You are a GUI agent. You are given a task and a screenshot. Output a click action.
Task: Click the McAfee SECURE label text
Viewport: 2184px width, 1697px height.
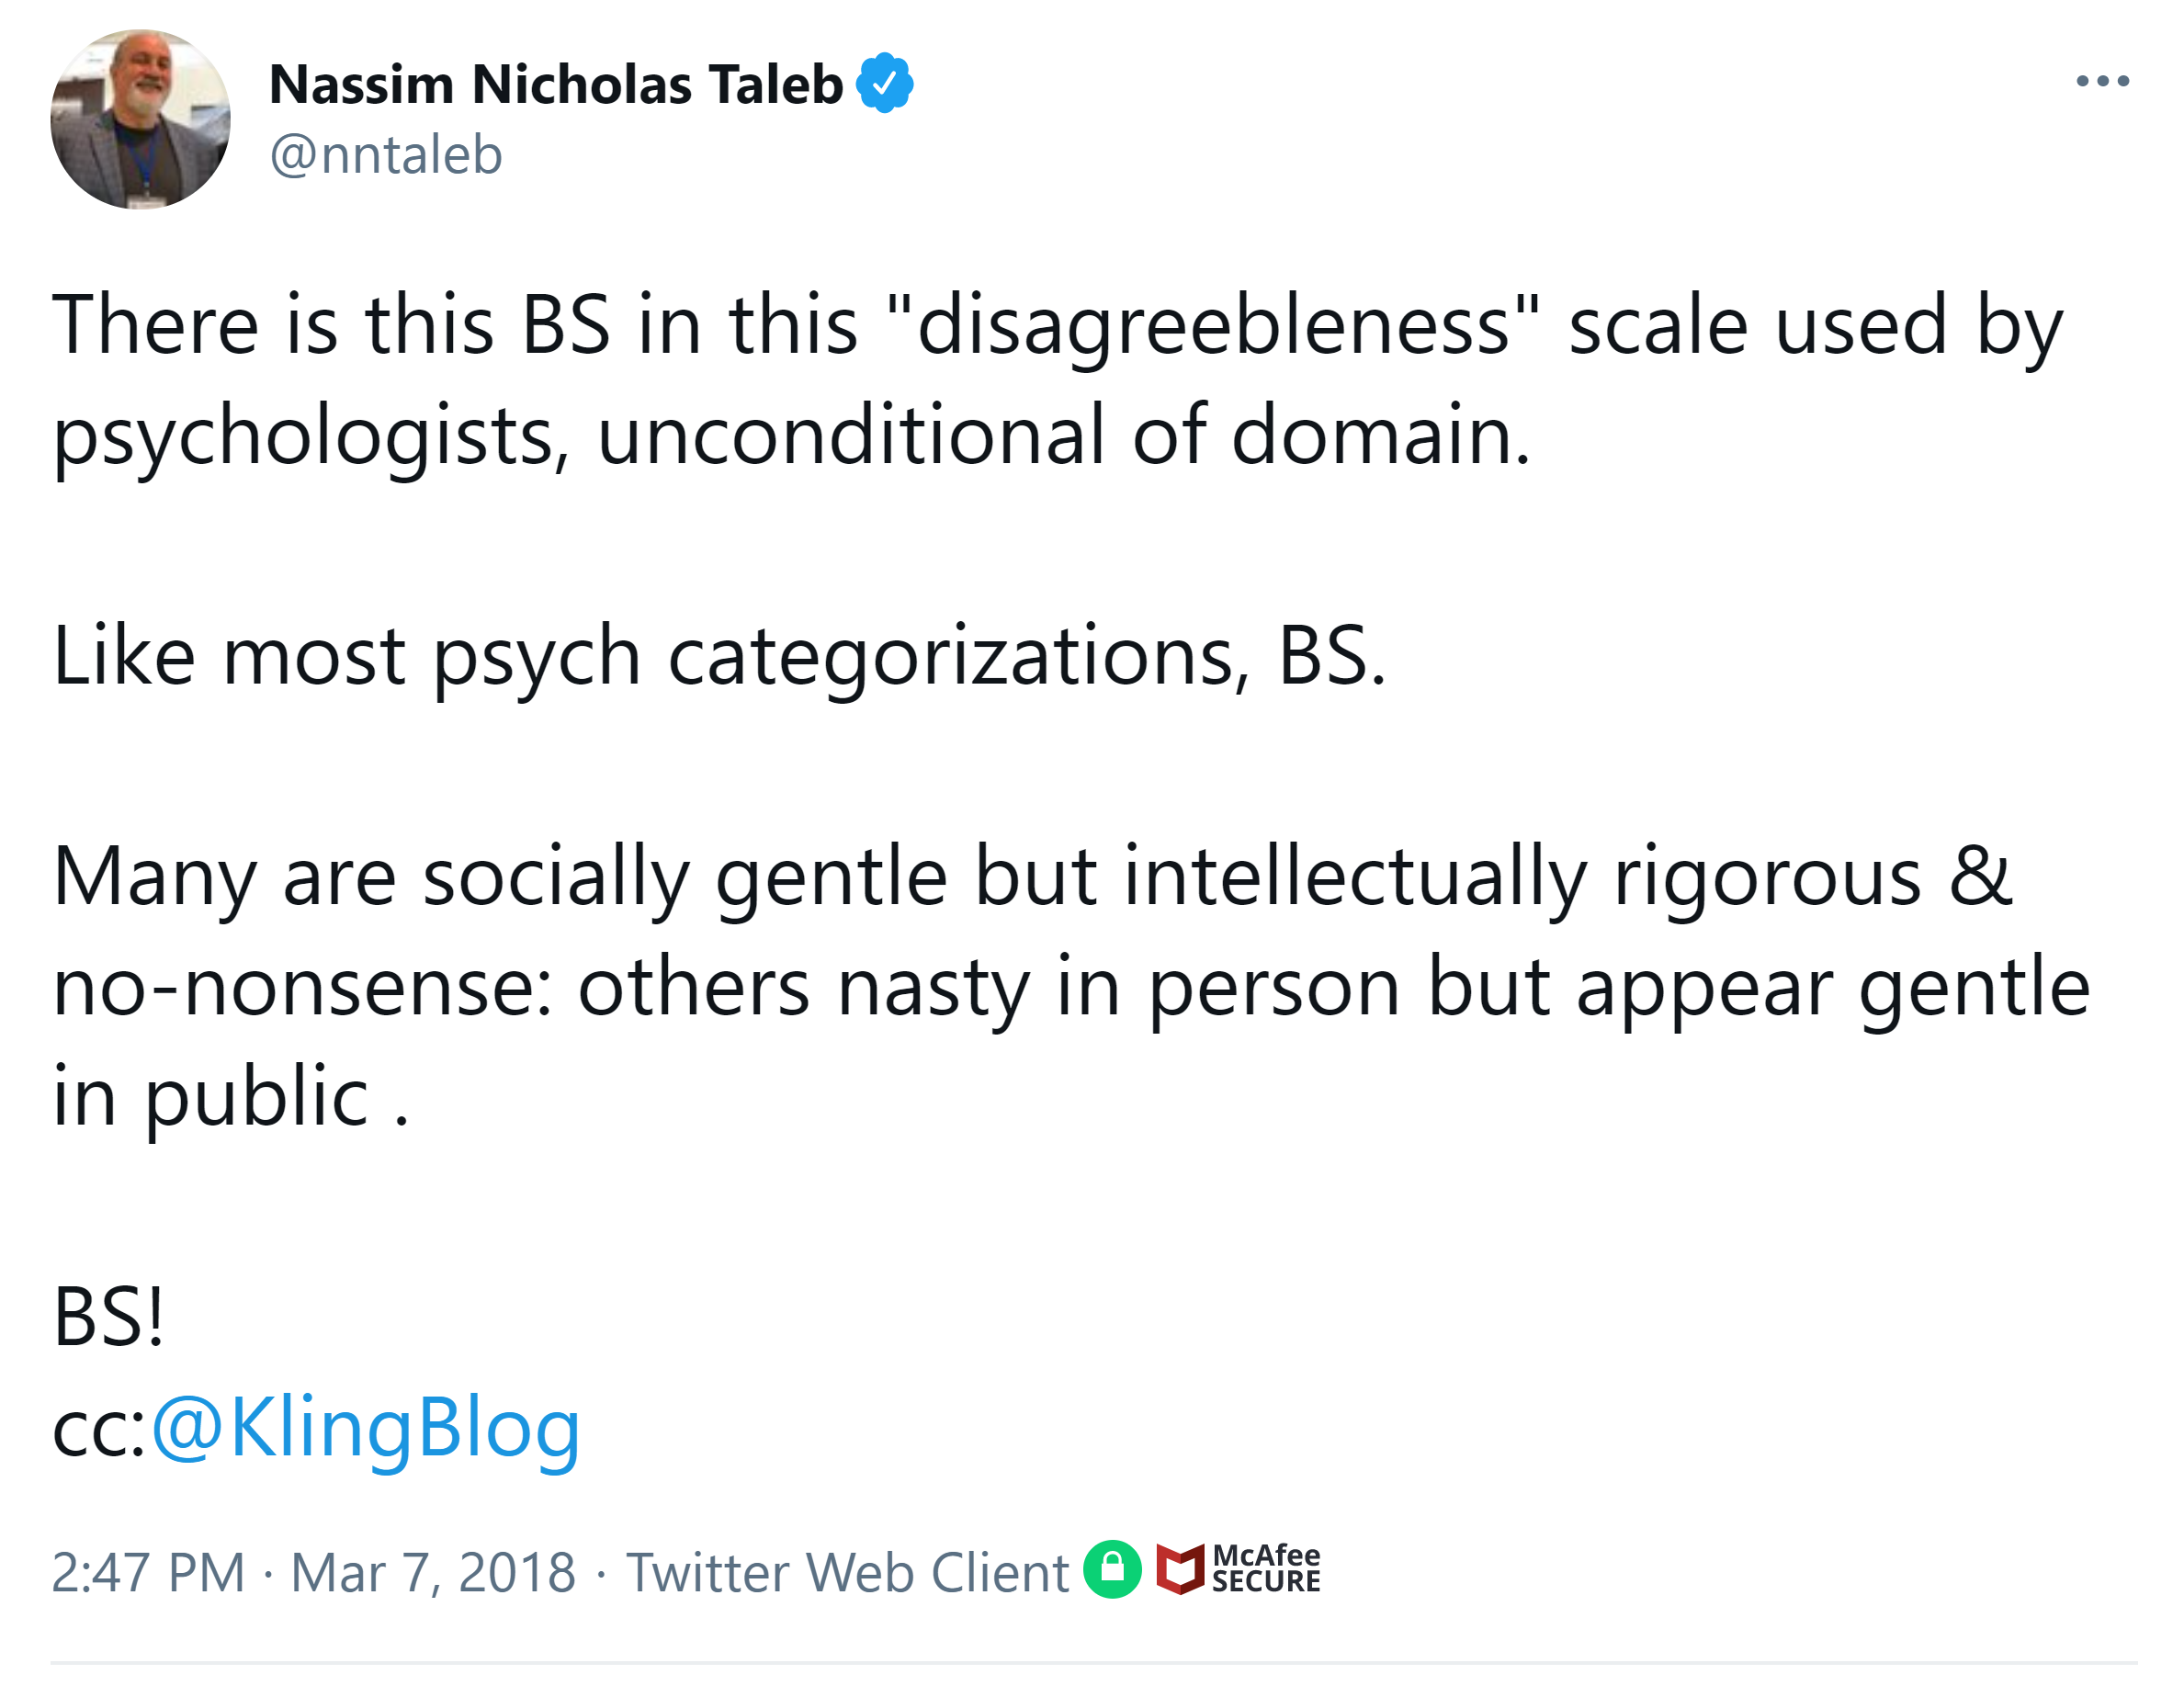click(x=1265, y=1568)
